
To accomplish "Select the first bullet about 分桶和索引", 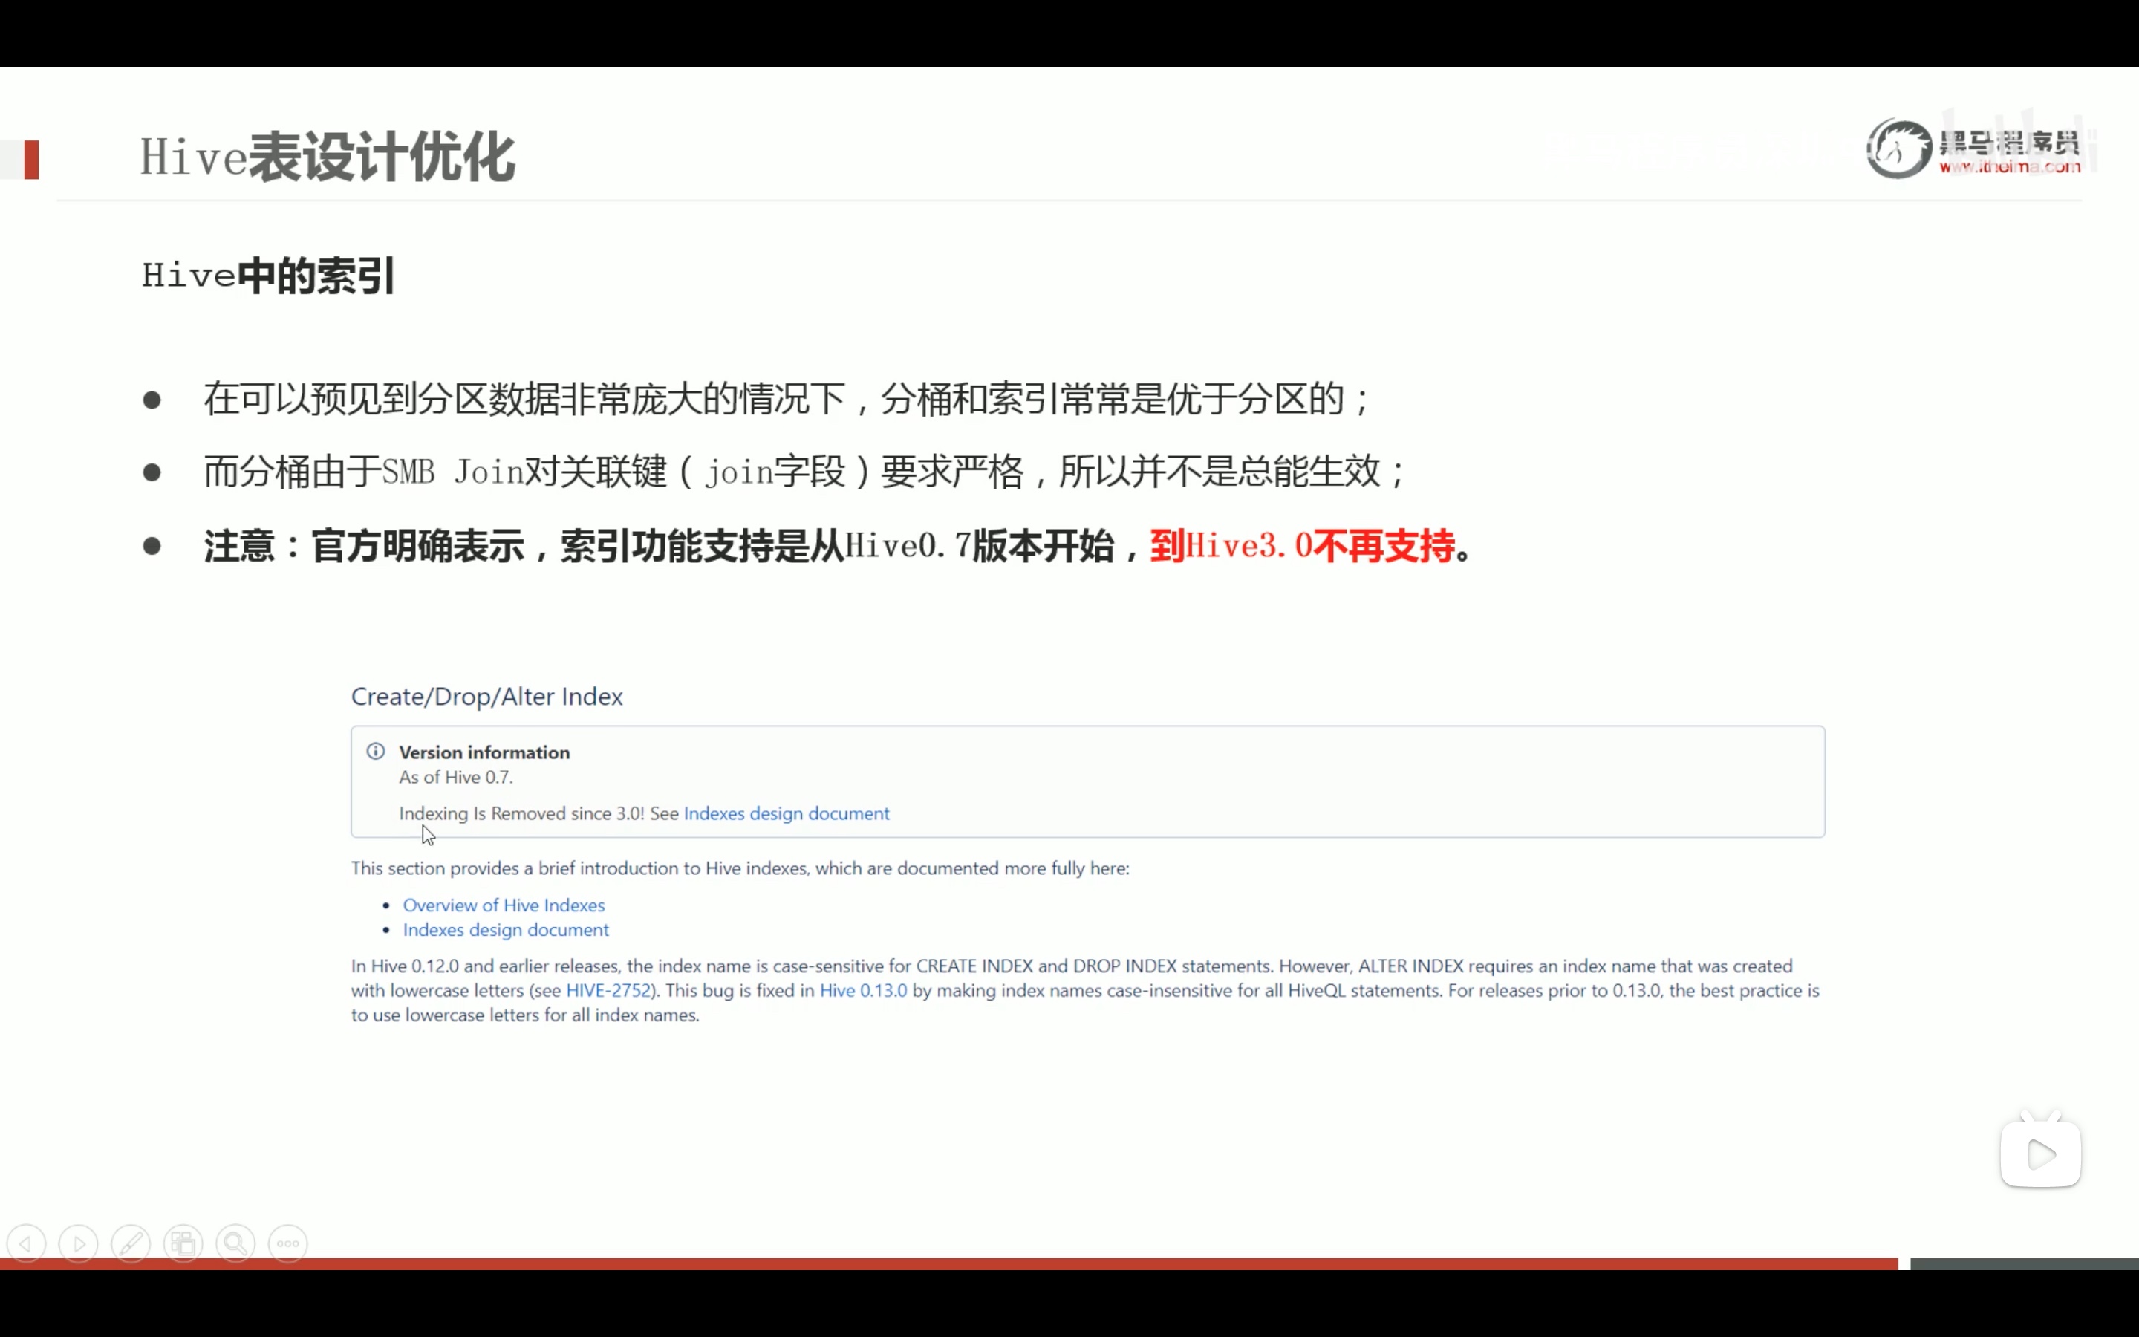I will (786, 400).
